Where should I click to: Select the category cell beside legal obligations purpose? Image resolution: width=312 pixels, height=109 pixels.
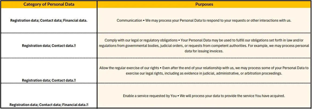click(49, 46)
